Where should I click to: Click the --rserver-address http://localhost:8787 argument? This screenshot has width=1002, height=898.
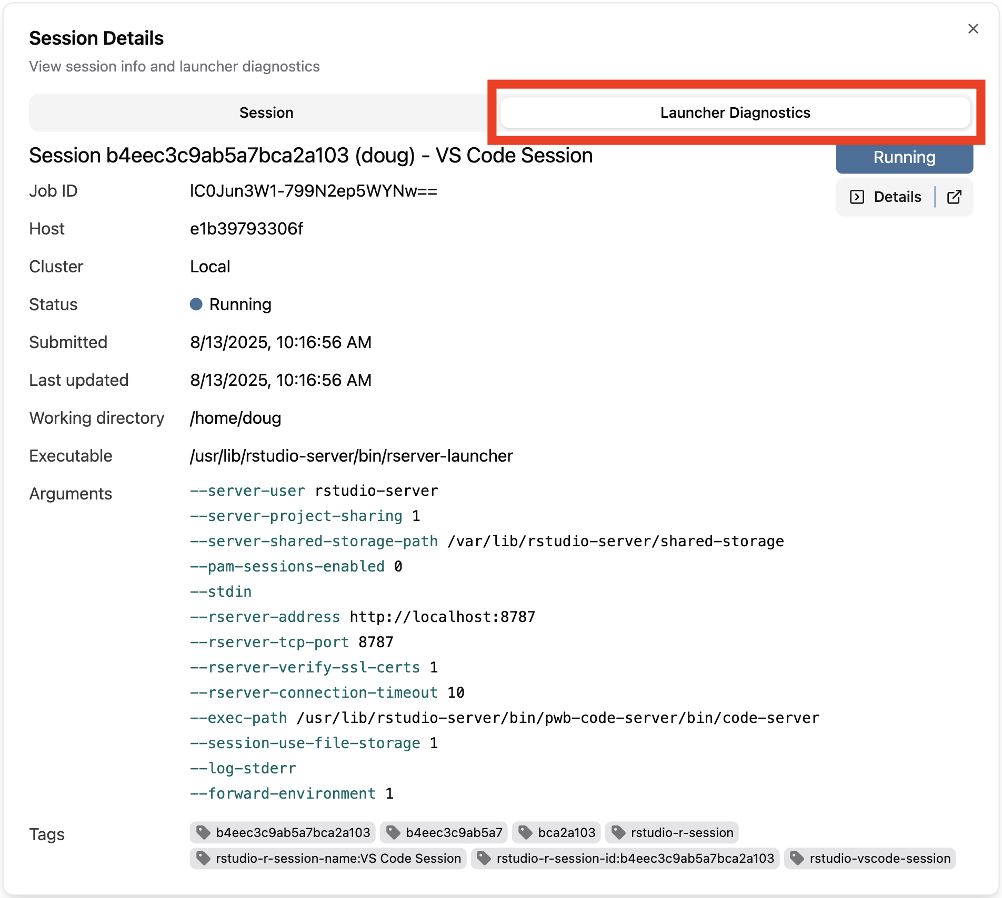click(x=363, y=617)
